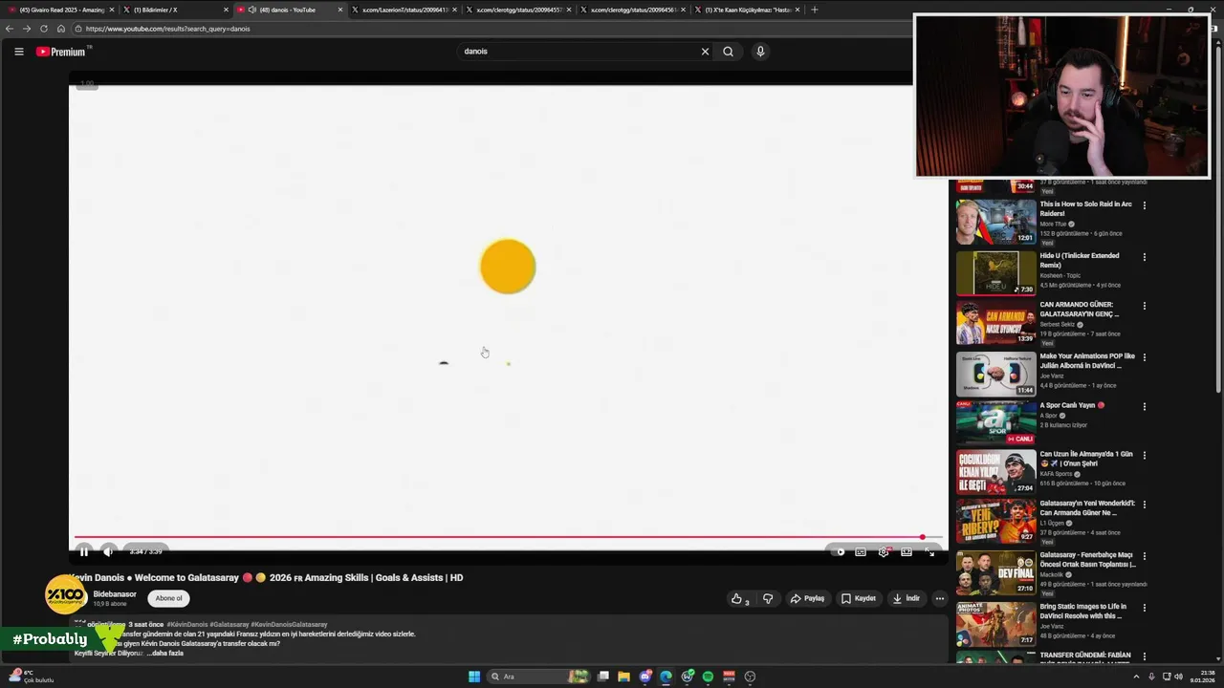Toggle autoplay switch in player controls
The height and width of the screenshot is (688, 1224).
point(838,551)
